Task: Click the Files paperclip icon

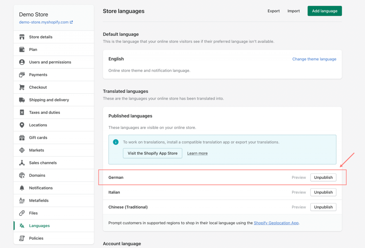Action: coord(22,213)
